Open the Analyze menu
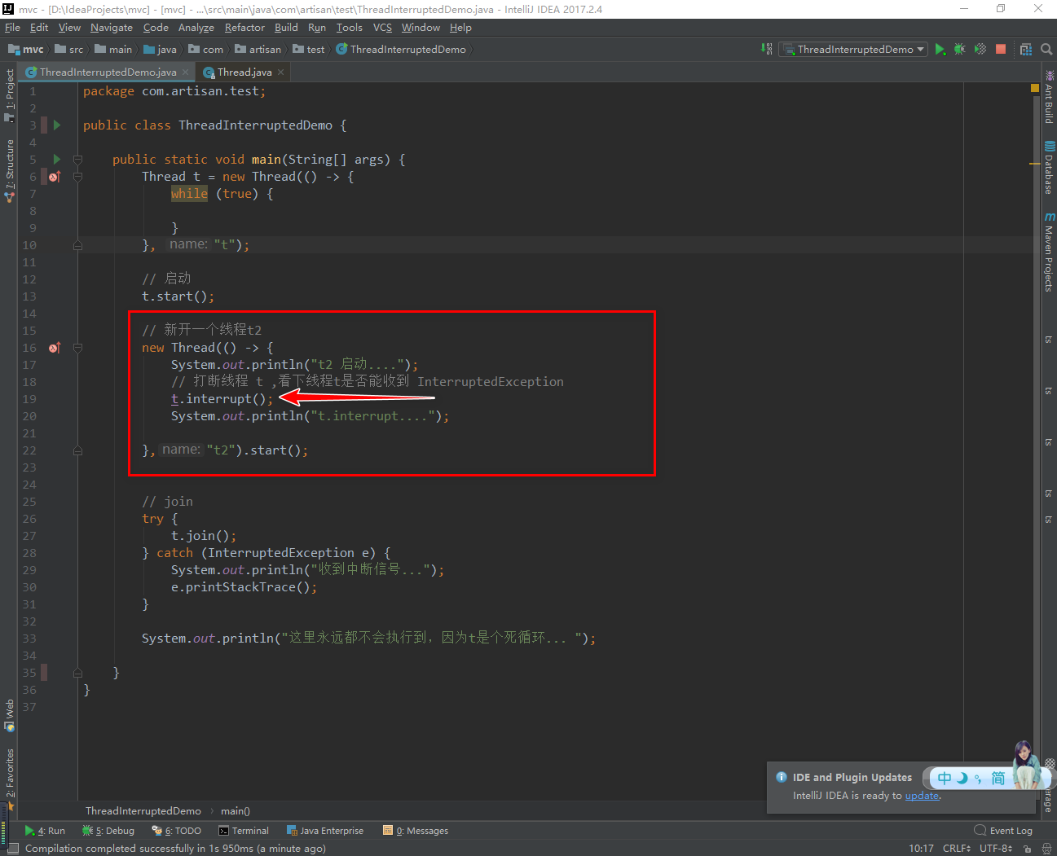 196,27
